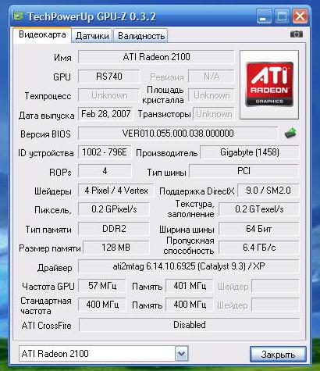The width and height of the screenshot is (320, 371).
Task: Click the Техпроцесс Unknown field
Action: point(108,95)
